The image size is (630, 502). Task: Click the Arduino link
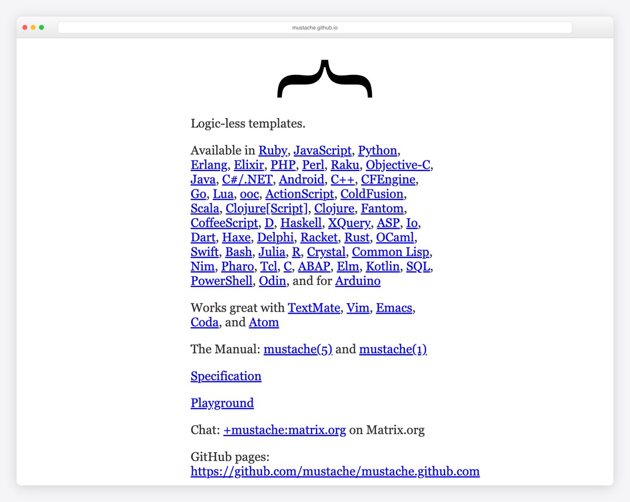tap(358, 281)
